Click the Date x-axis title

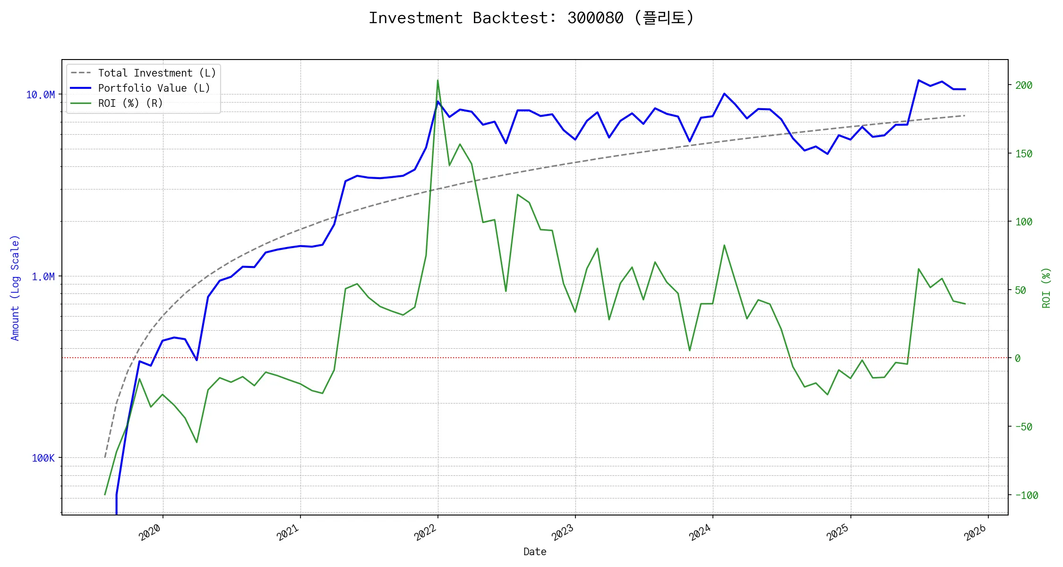(x=535, y=551)
